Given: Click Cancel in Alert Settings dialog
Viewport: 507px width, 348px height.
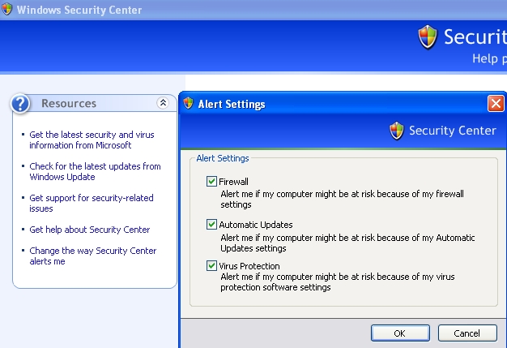Looking at the screenshot, I should 467,333.
